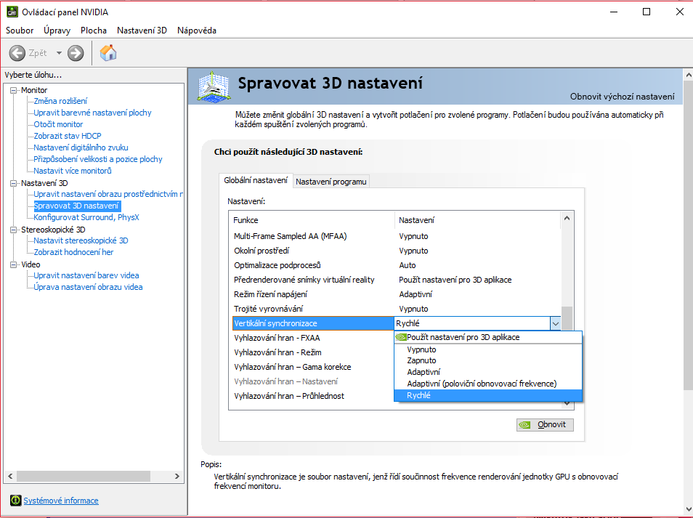Open Nastavení digitálního zvuku task
This screenshot has width=693, height=518.
tap(81, 147)
